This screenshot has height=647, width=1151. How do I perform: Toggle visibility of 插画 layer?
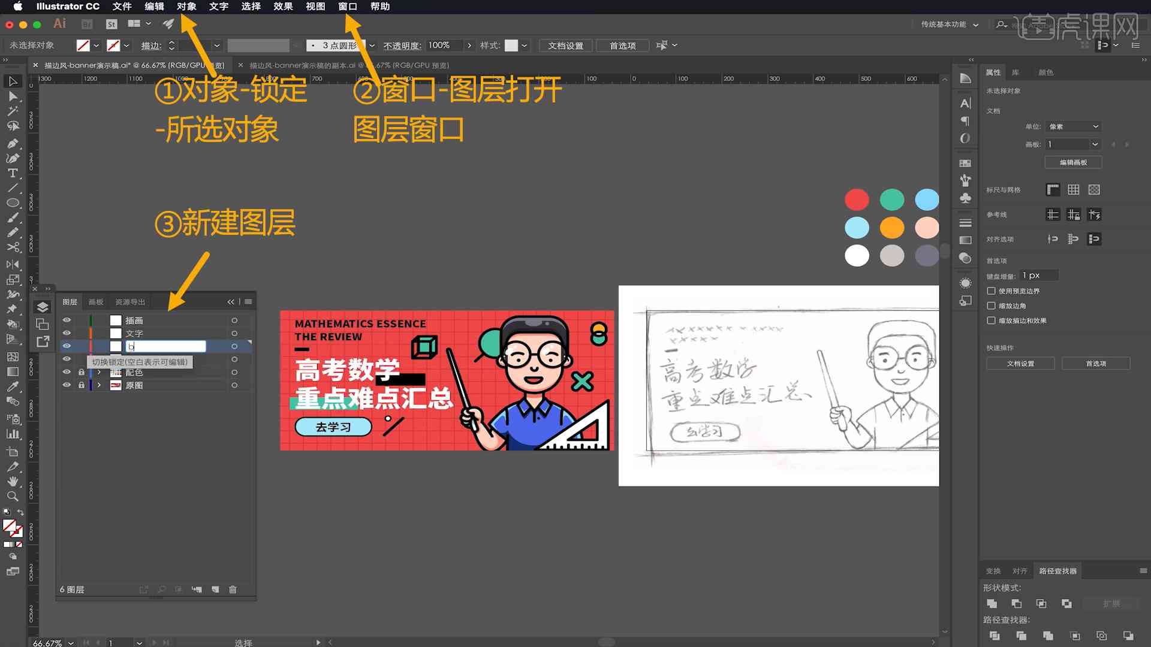(67, 320)
